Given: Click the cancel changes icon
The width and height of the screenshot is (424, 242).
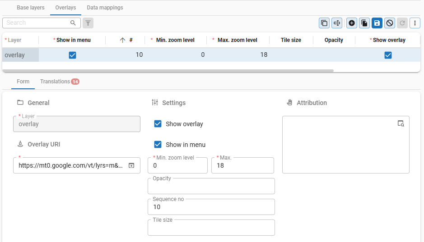Looking at the screenshot, I should point(390,23).
